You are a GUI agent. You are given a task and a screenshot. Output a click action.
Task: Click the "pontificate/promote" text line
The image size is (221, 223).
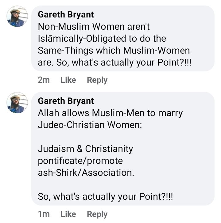pos(80,161)
